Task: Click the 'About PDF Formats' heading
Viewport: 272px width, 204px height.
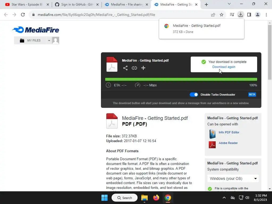Action: [x=122, y=151]
